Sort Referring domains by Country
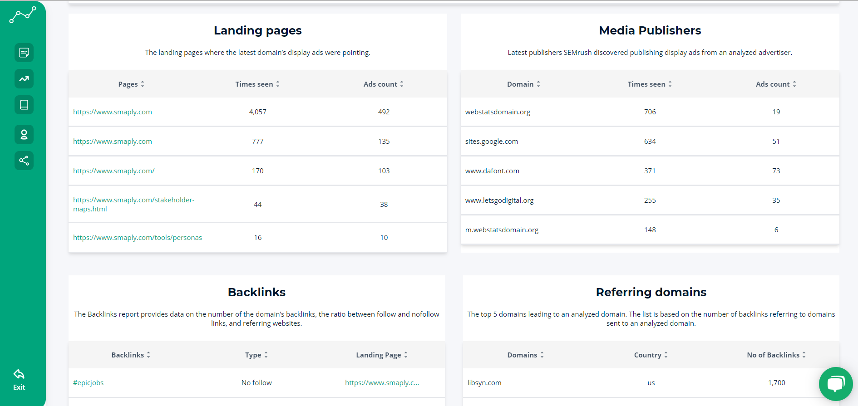The width and height of the screenshot is (858, 406). coord(651,355)
